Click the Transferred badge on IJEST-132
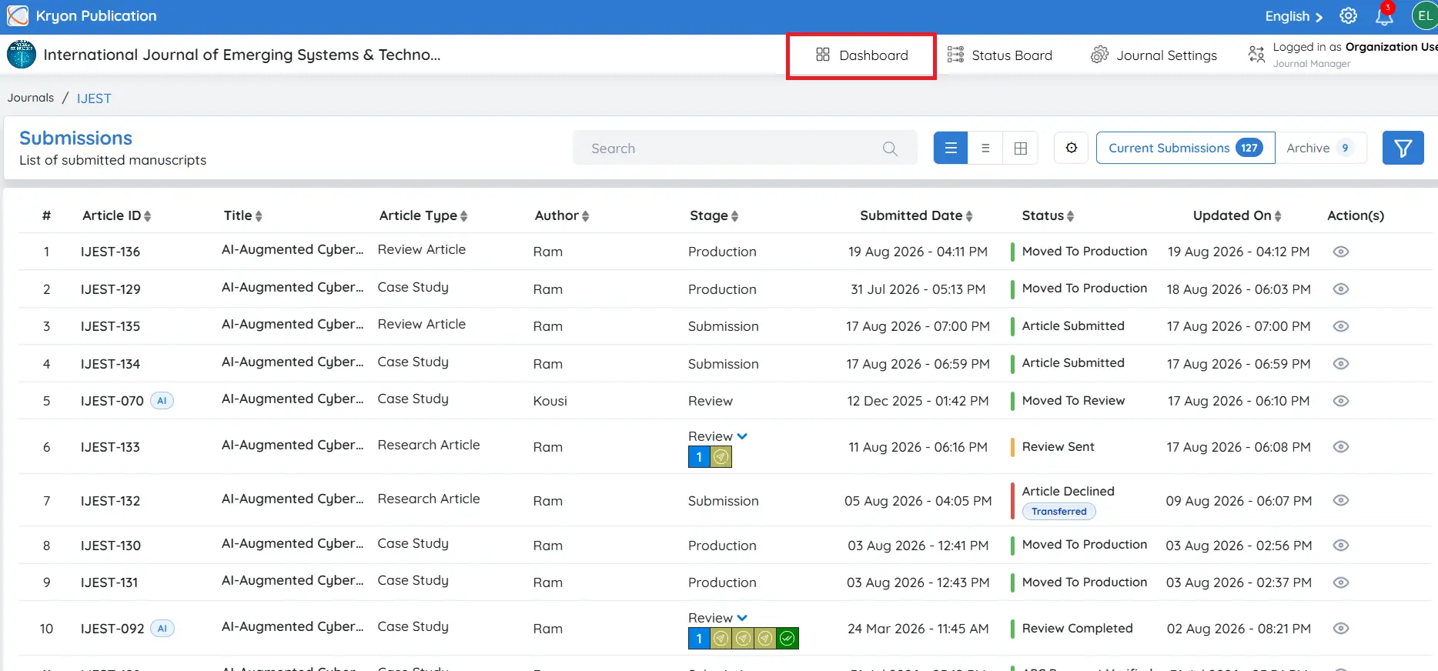Image resolution: width=1438 pixels, height=671 pixels. pyautogui.click(x=1059, y=511)
